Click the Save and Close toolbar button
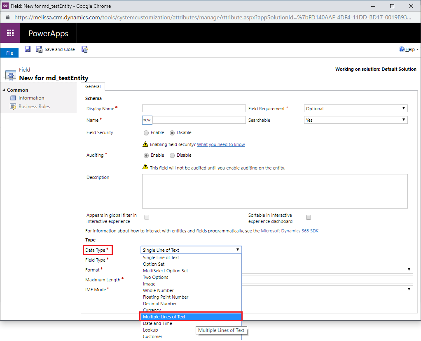This screenshot has height=341, width=421. tap(56, 49)
